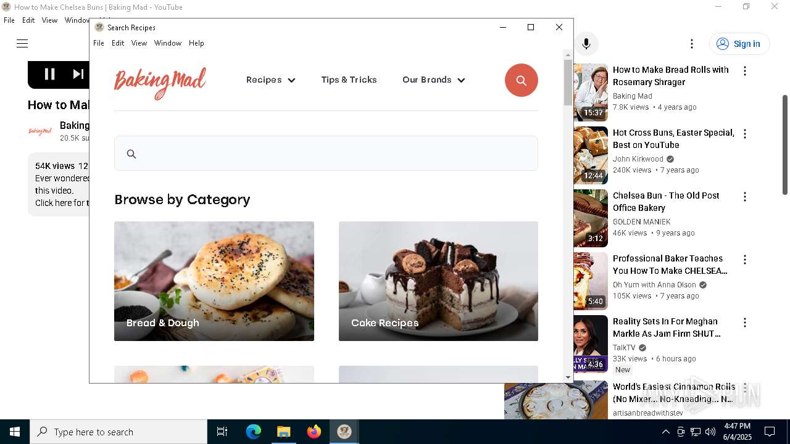Viewport: 790px width, 444px height.
Task: Open options for Professional Baker Teaches video
Action: (x=745, y=260)
